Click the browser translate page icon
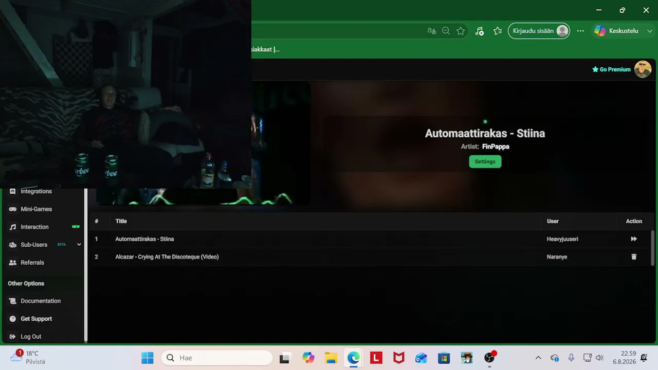This screenshot has width=658, height=370. click(432, 31)
